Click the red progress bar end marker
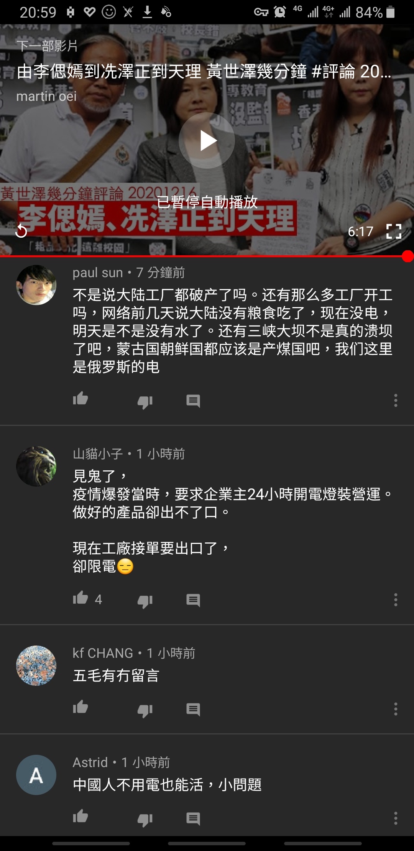 (408, 256)
